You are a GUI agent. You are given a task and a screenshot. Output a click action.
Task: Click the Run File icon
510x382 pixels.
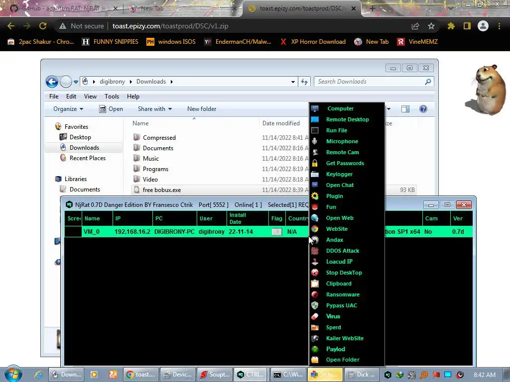click(x=315, y=130)
